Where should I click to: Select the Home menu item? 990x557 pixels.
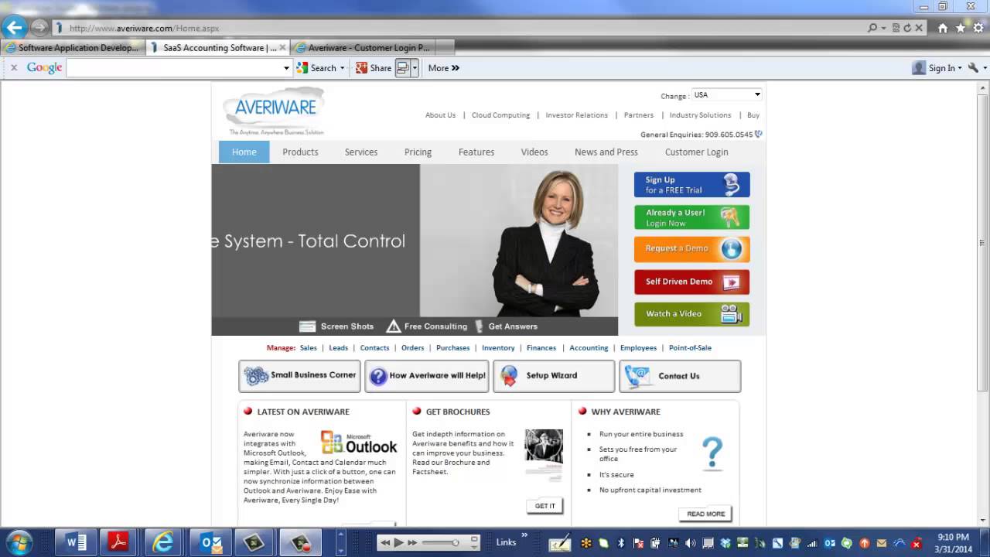pyautogui.click(x=244, y=152)
